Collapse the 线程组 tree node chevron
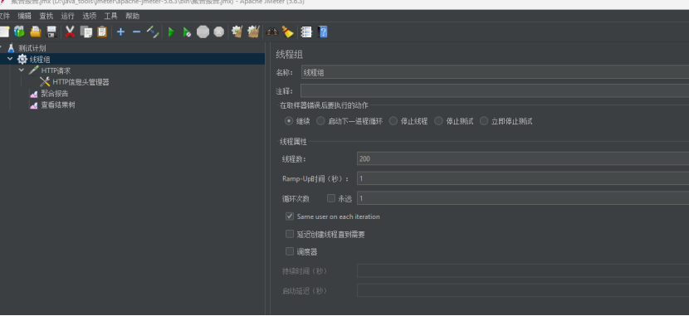This screenshot has width=689, height=316. 10,59
